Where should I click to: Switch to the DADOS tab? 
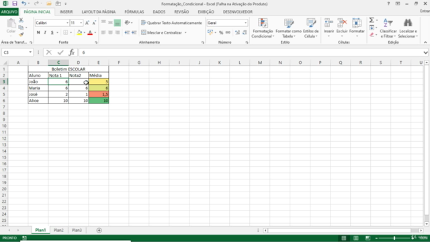click(159, 12)
